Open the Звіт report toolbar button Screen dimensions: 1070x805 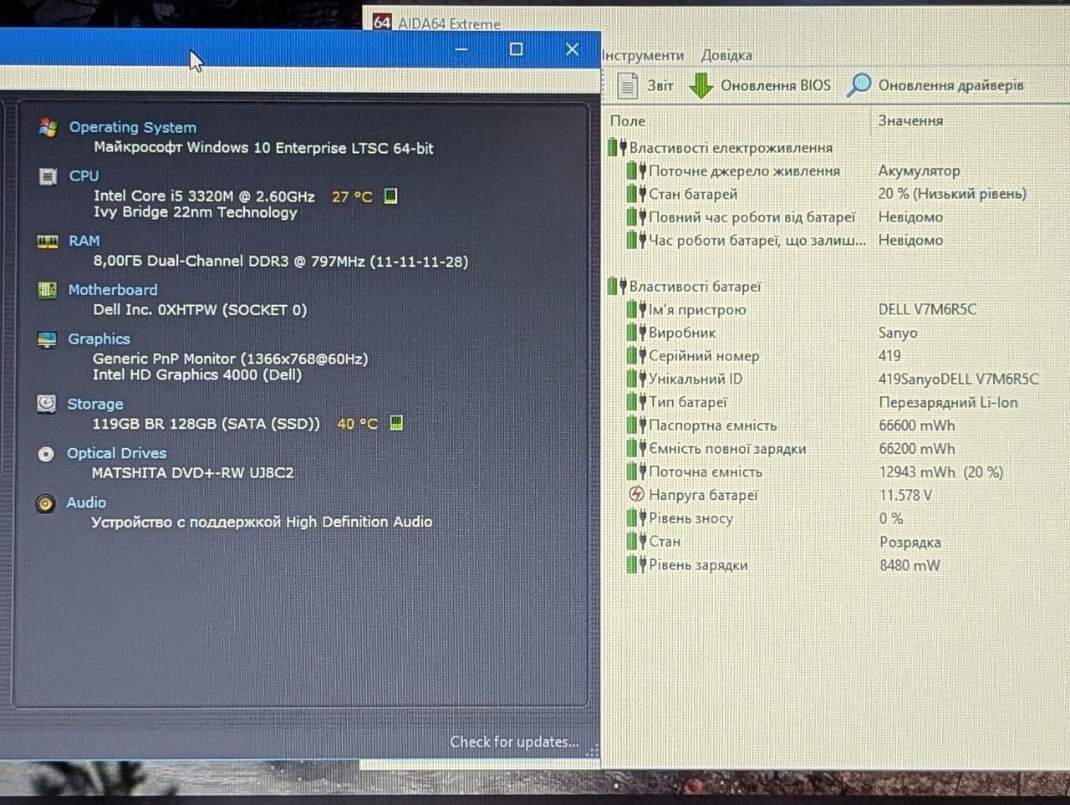click(645, 85)
